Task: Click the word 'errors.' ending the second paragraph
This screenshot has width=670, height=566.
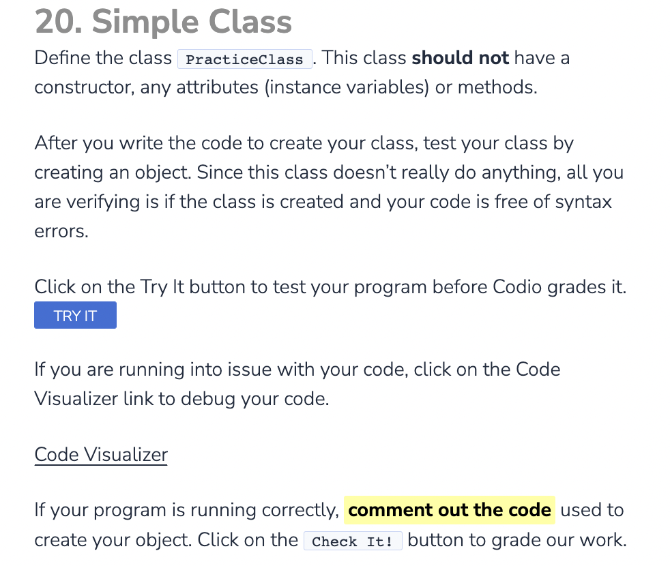Action: (x=61, y=232)
